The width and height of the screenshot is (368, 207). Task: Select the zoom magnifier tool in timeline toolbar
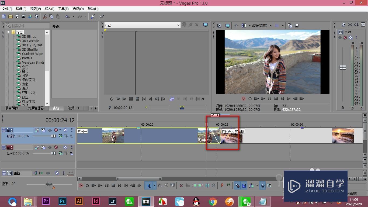pos(173,185)
